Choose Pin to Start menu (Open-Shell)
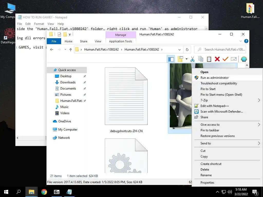The height and width of the screenshot is (197, 263). coord(221,95)
